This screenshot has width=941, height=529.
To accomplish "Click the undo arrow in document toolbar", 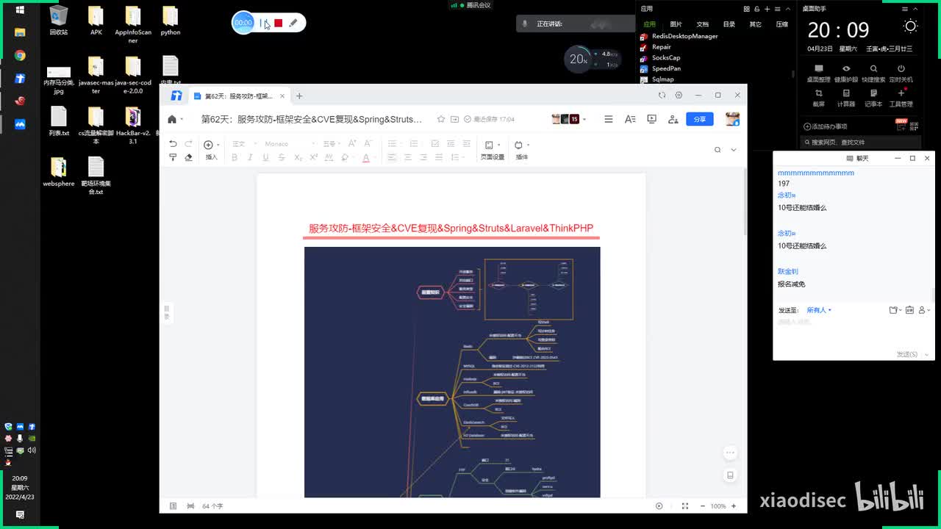I will [x=173, y=144].
